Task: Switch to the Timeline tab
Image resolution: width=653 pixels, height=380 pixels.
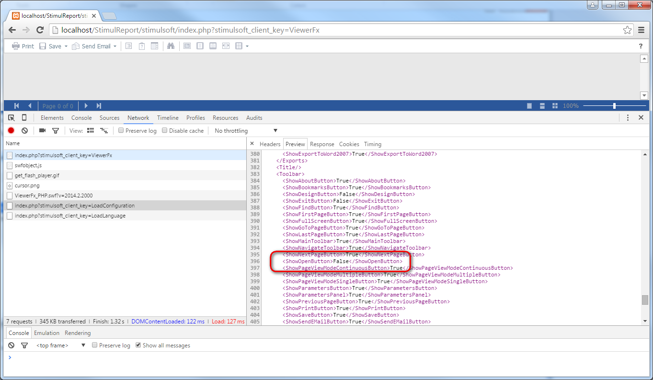Action: pyautogui.click(x=168, y=118)
